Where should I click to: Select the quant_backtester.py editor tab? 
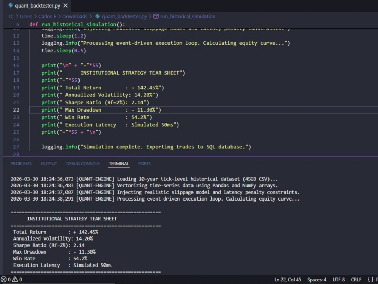pos(37,6)
